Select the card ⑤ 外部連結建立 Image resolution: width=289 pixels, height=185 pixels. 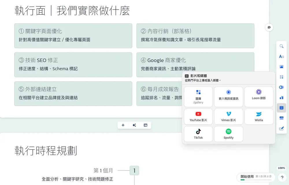coord(73,94)
